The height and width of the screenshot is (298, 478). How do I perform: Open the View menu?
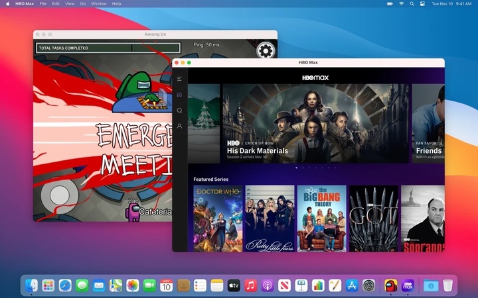(x=70, y=4)
